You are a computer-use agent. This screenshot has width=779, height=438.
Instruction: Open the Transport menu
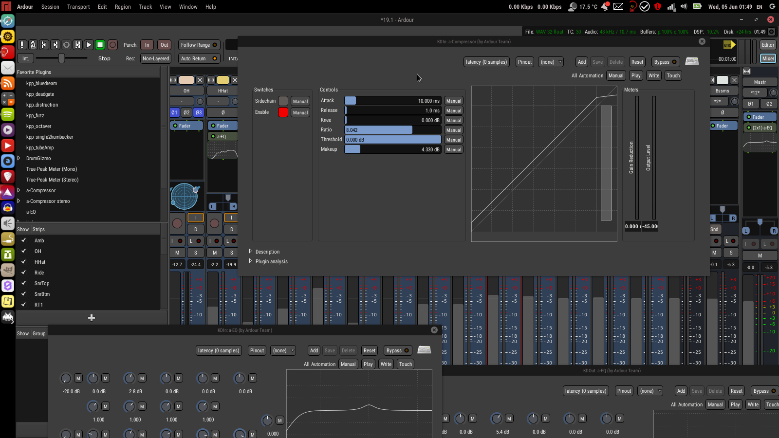(x=78, y=7)
